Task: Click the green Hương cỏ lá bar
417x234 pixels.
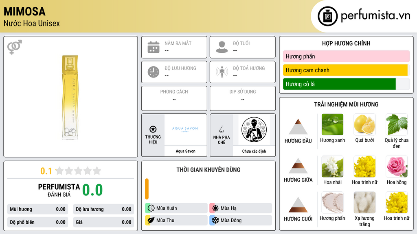Action: click(339, 84)
